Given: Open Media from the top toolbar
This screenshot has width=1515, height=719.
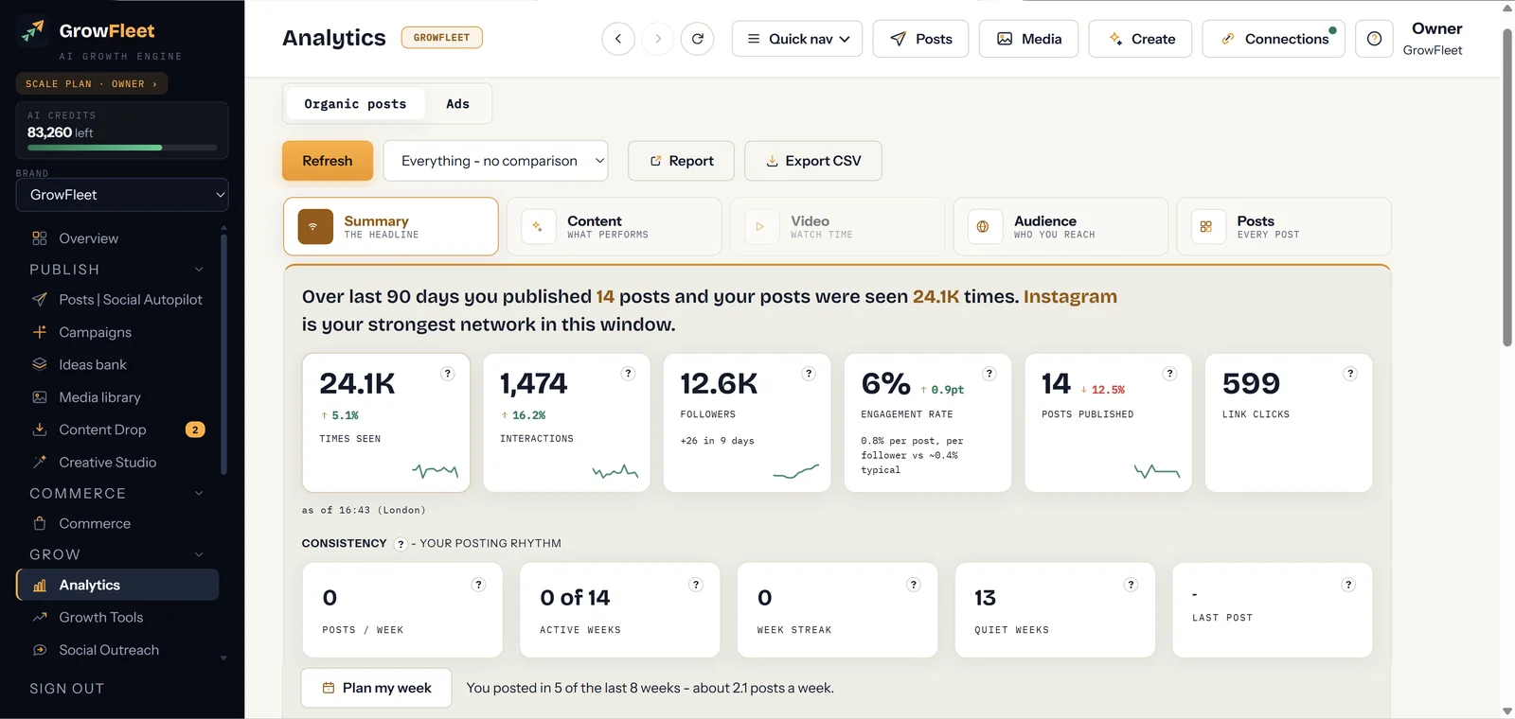Looking at the screenshot, I should pos(1028,39).
